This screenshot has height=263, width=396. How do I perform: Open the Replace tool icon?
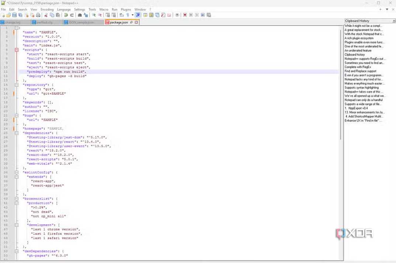point(86,15)
